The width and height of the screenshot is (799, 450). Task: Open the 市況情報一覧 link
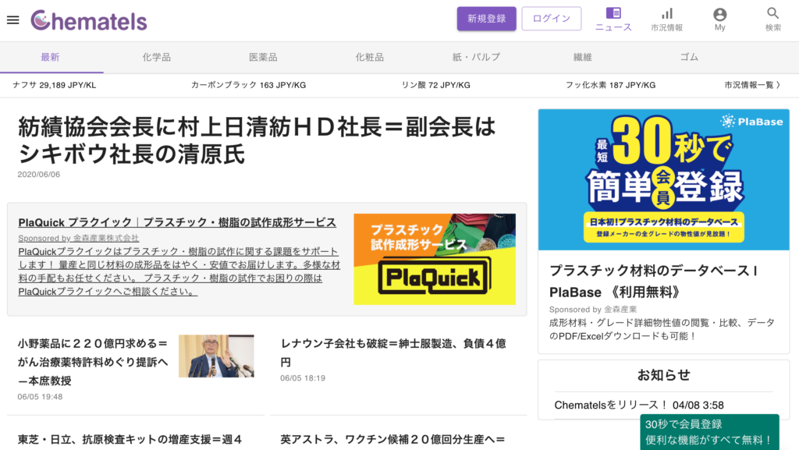point(752,86)
